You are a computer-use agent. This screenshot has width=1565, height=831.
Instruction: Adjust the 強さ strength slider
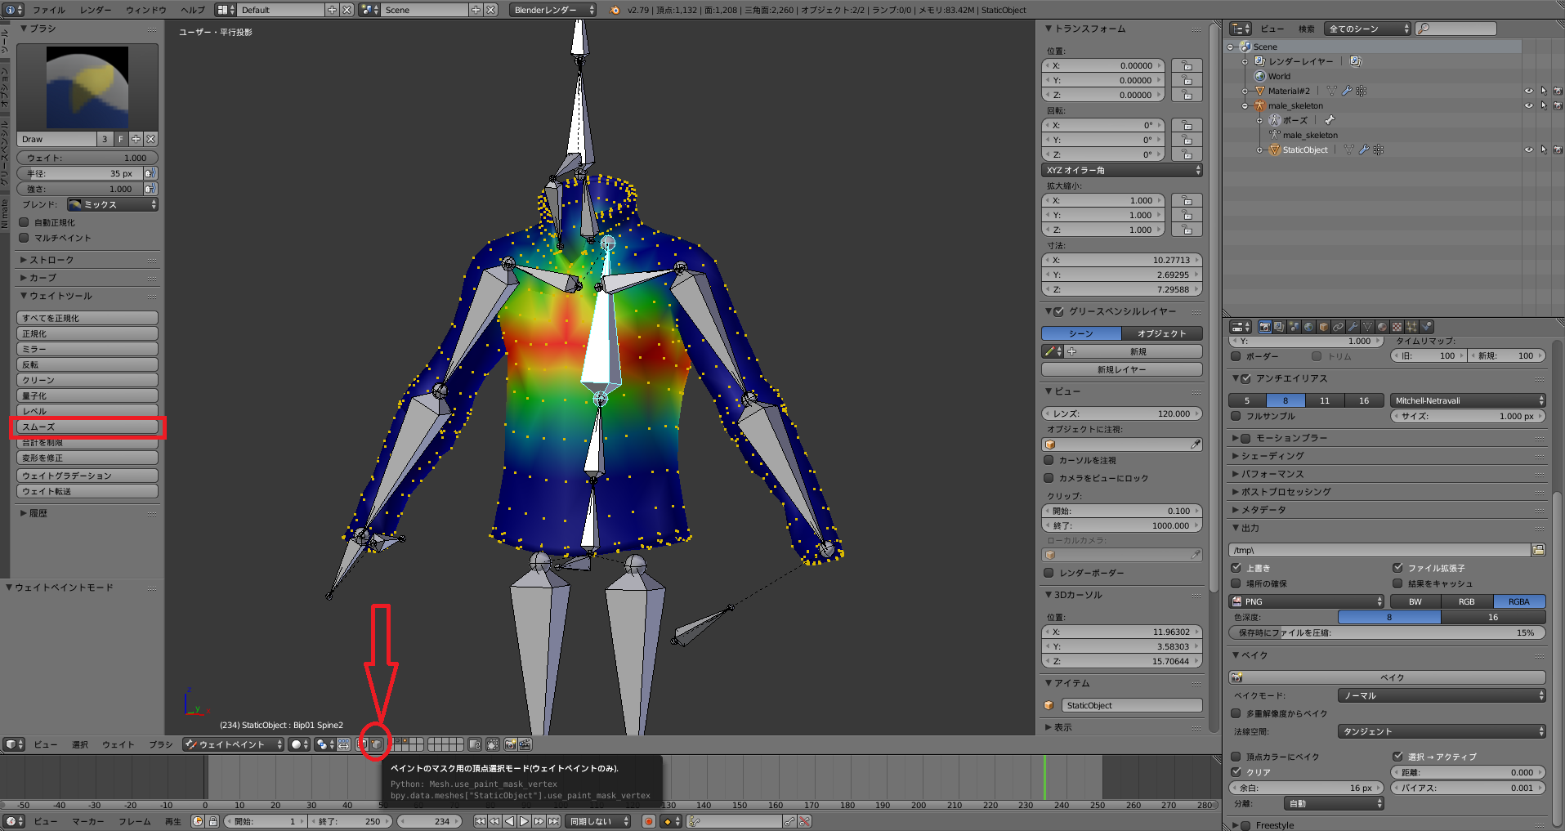[x=80, y=189]
